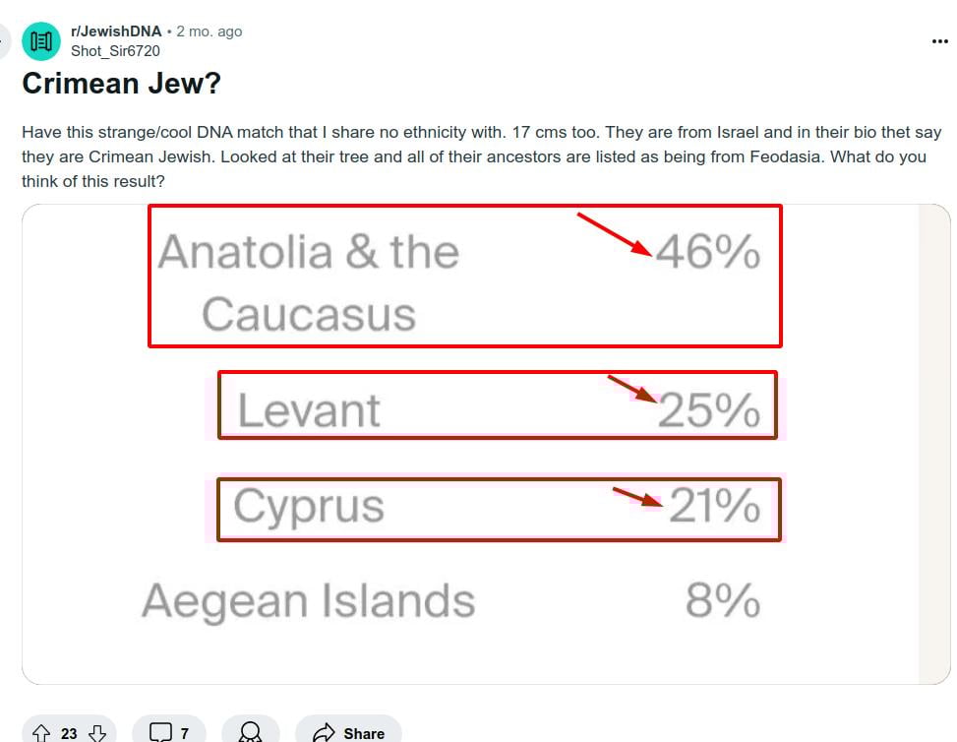Open the DNA results image at Anatolia & the Caucasus
This screenshot has width=957, height=742.
[309, 282]
